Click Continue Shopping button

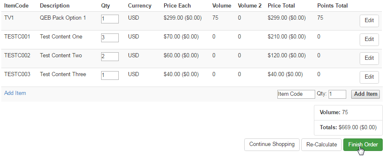coord(272,145)
